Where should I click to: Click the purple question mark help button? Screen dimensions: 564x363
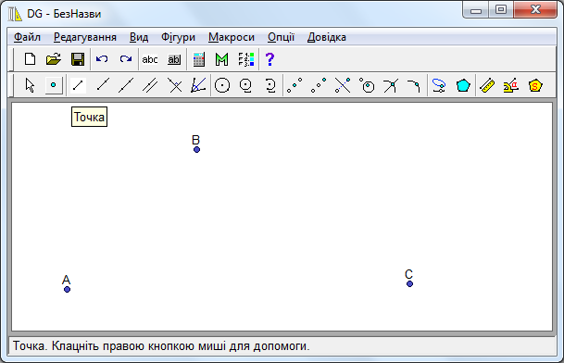(269, 59)
